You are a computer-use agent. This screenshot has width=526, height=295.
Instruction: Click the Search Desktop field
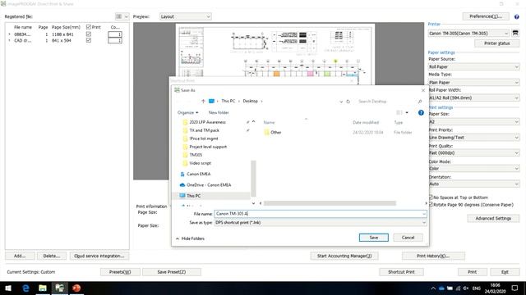(x=385, y=102)
